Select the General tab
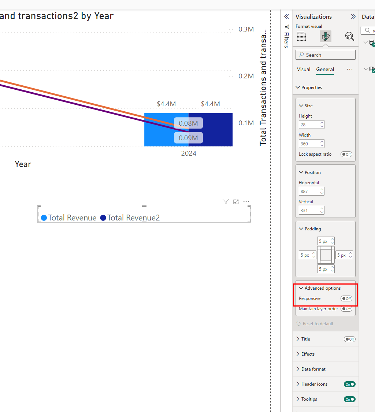 point(325,69)
